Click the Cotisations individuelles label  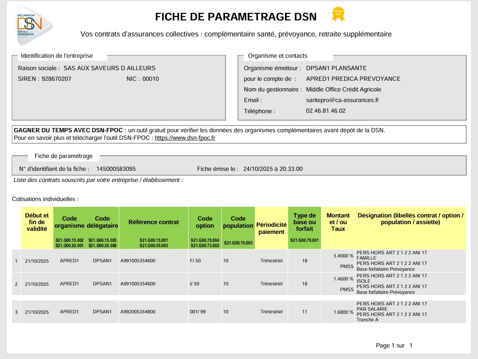tap(45, 199)
